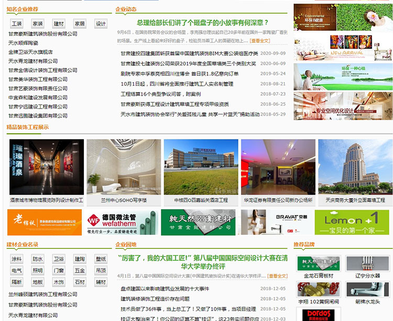Filter by 涂料 in building materials directory
393x321 pixels.
click(x=17, y=259)
